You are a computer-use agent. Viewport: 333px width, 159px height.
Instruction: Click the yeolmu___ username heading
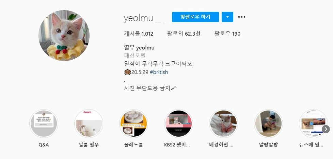[145, 18]
